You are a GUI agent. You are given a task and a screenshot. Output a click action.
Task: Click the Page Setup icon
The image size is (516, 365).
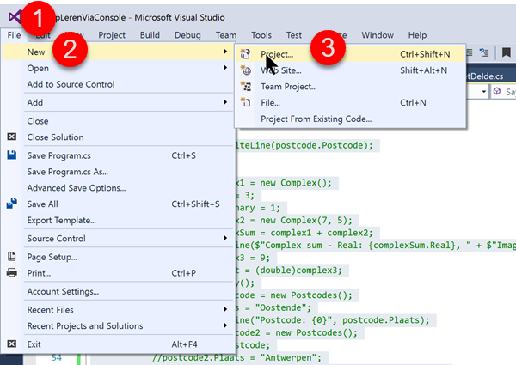12,257
